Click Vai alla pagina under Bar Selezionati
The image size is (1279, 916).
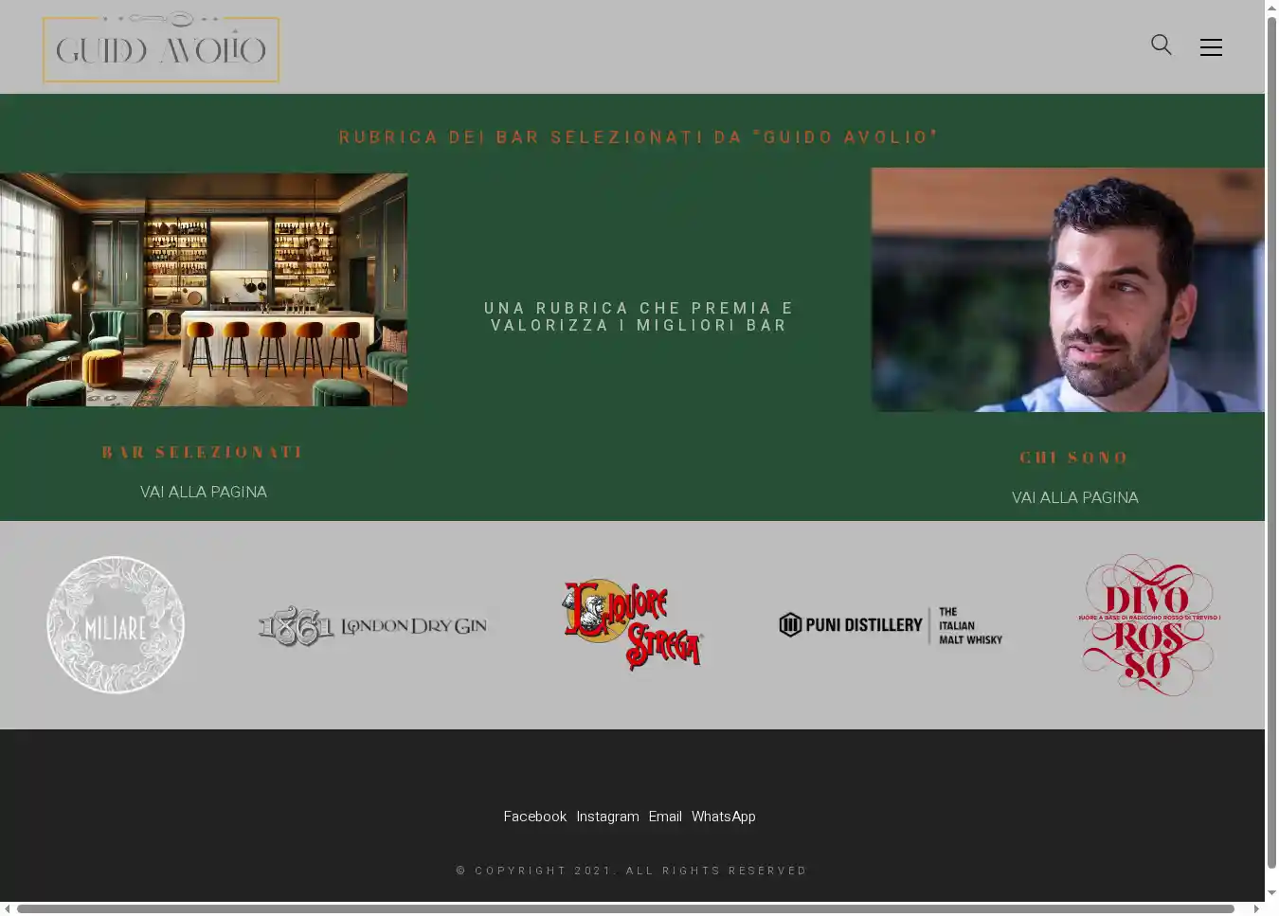click(204, 492)
